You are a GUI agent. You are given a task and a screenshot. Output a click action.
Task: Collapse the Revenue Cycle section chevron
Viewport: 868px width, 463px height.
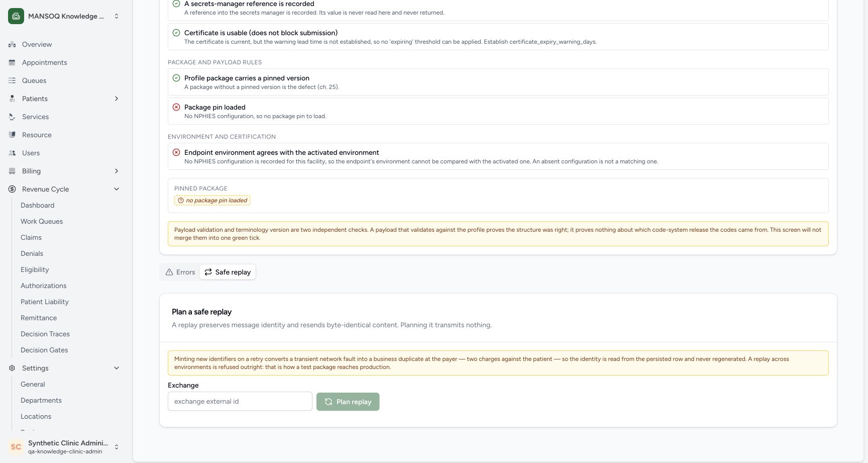coord(117,189)
